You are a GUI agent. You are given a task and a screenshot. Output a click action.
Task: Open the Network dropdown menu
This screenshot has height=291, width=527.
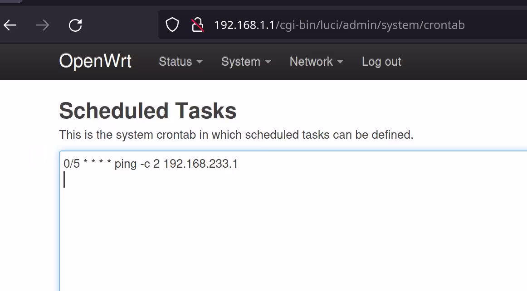pos(317,62)
